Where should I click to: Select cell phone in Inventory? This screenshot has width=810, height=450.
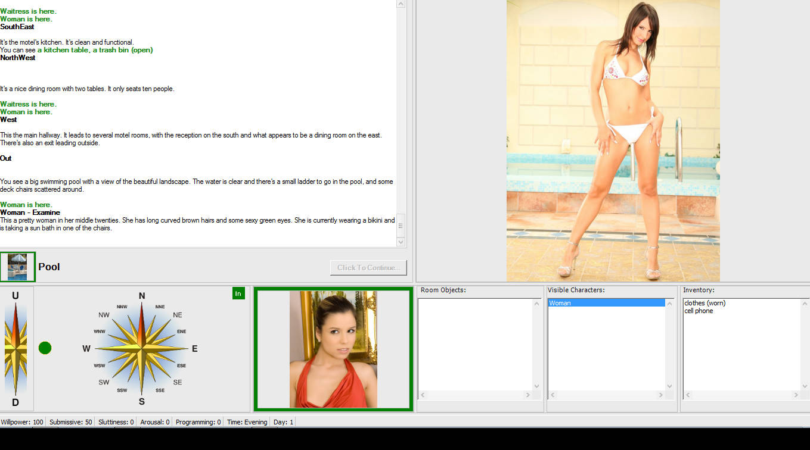point(699,311)
